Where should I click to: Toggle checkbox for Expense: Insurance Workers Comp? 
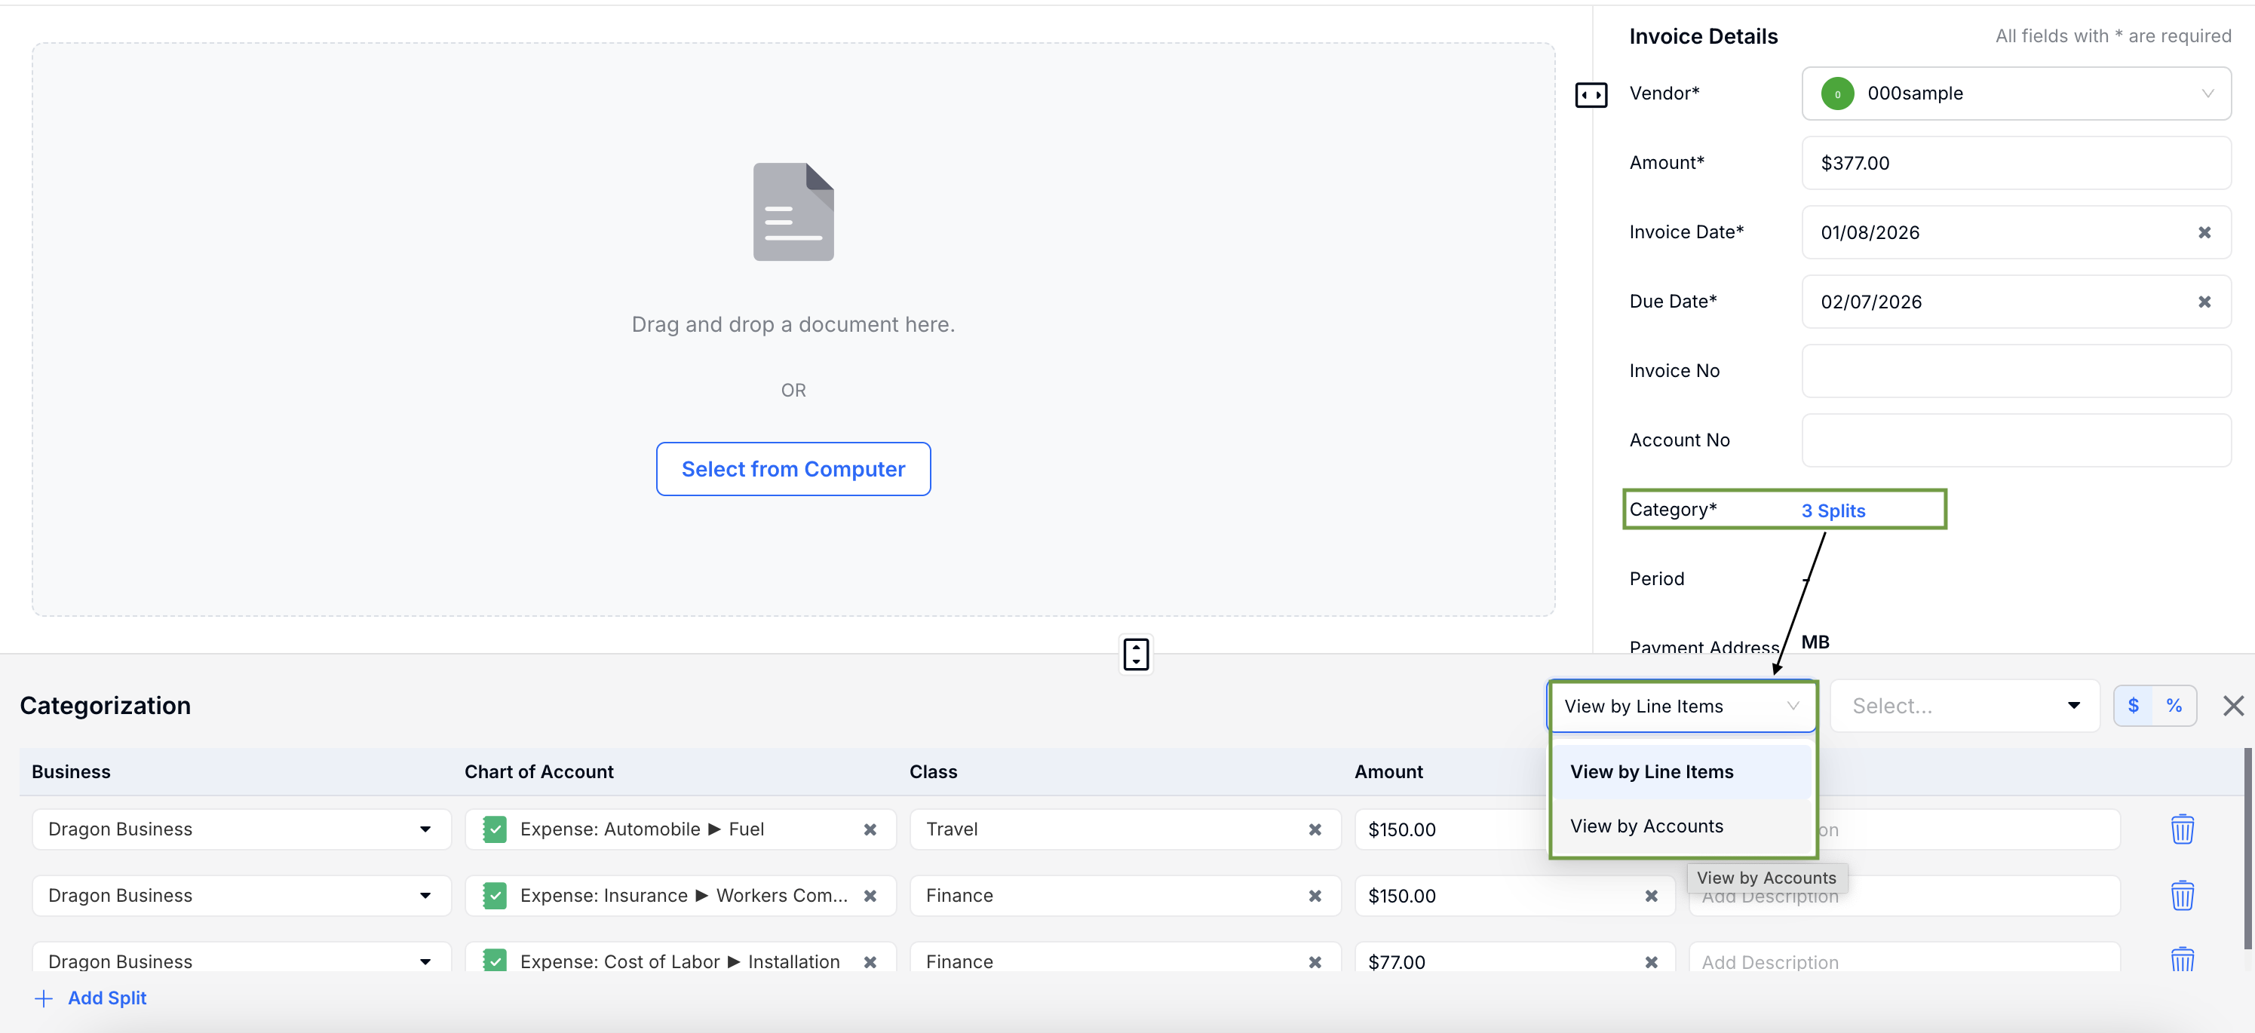tap(495, 896)
